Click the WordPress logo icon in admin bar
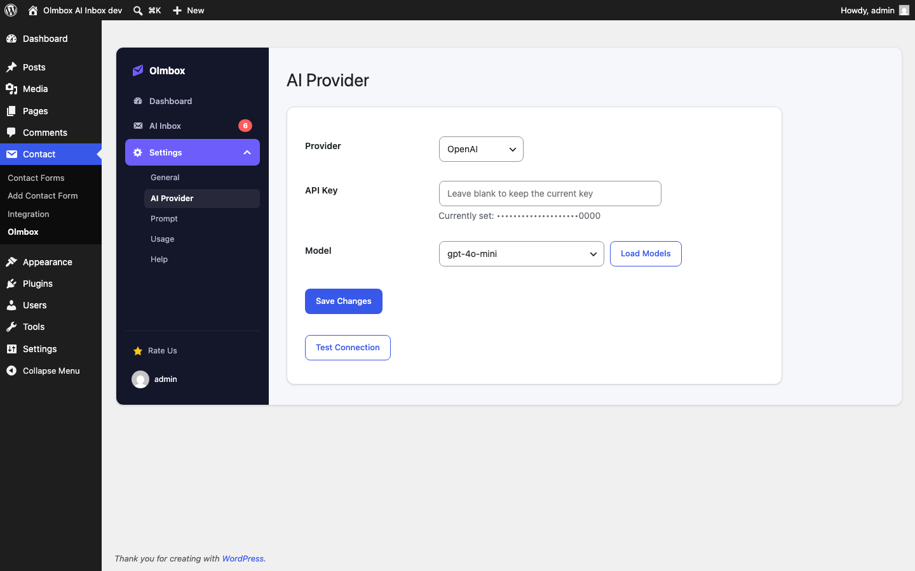915x571 pixels. [x=11, y=10]
